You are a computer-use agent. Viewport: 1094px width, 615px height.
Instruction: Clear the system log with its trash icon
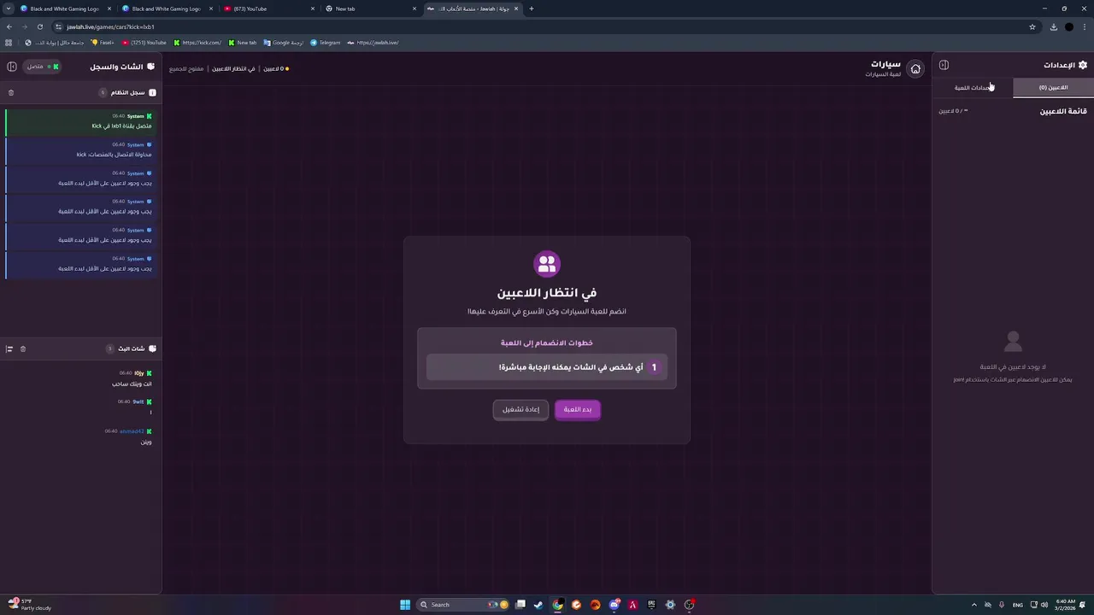[x=11, y=92]
